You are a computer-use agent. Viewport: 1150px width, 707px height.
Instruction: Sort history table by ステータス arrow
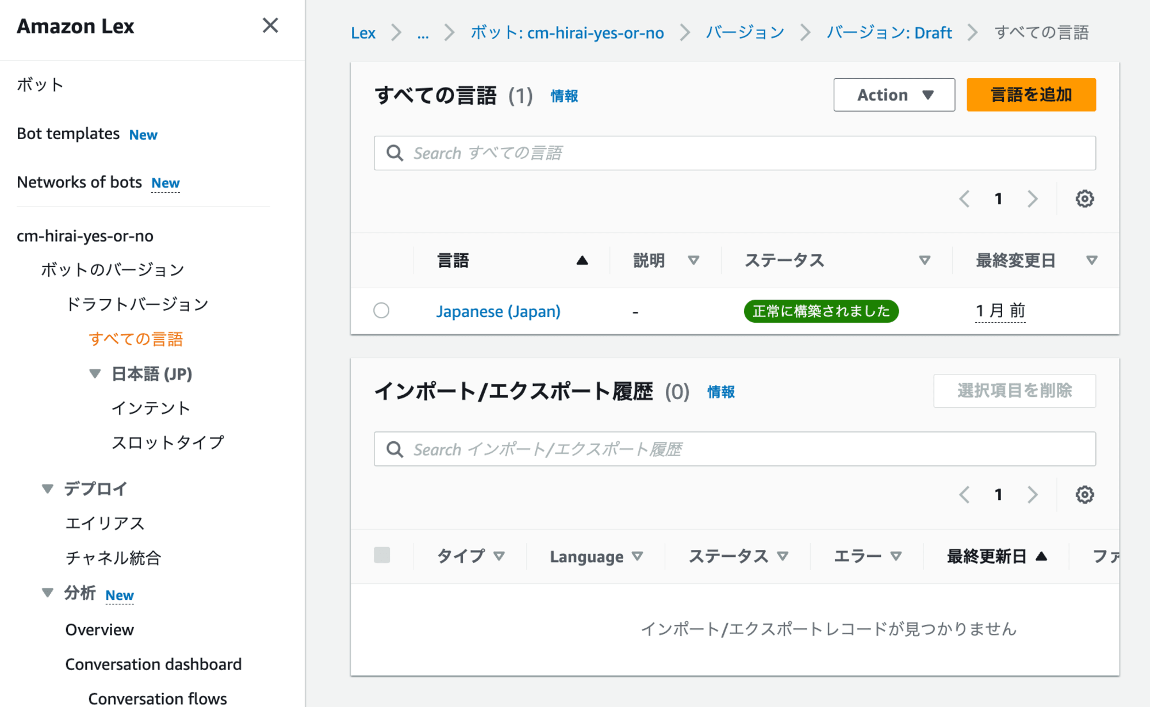point(783,556)
